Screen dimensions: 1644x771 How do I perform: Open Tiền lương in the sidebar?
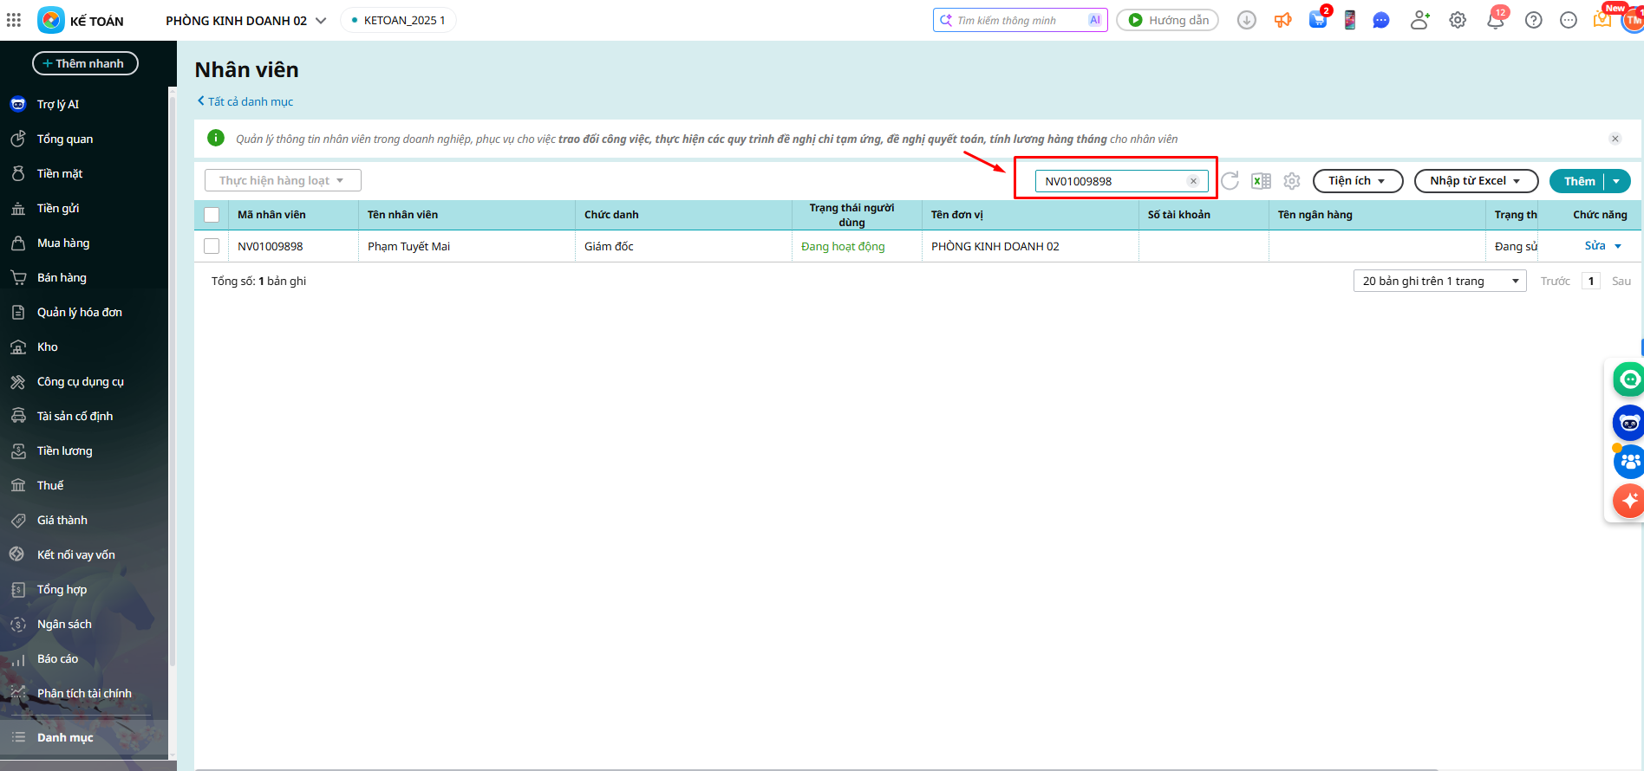tap(64, 450)
